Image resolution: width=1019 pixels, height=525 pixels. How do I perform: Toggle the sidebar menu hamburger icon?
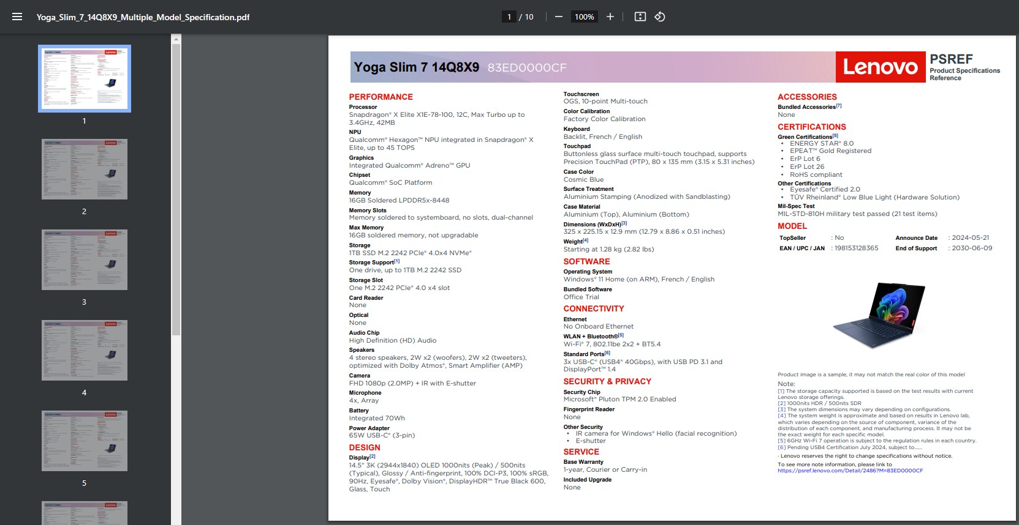pos(17,17)
